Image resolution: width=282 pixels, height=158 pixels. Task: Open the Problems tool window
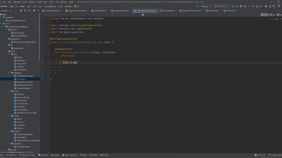(x=11, y=155)
